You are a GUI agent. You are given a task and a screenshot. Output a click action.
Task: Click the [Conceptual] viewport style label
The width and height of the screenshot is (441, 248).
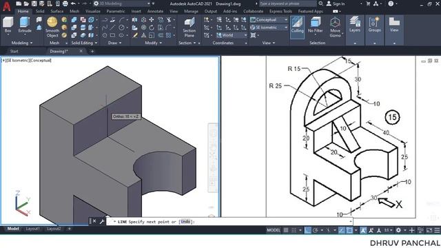tap(40, 61)
